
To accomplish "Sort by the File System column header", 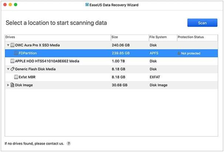I will (163, 37).
